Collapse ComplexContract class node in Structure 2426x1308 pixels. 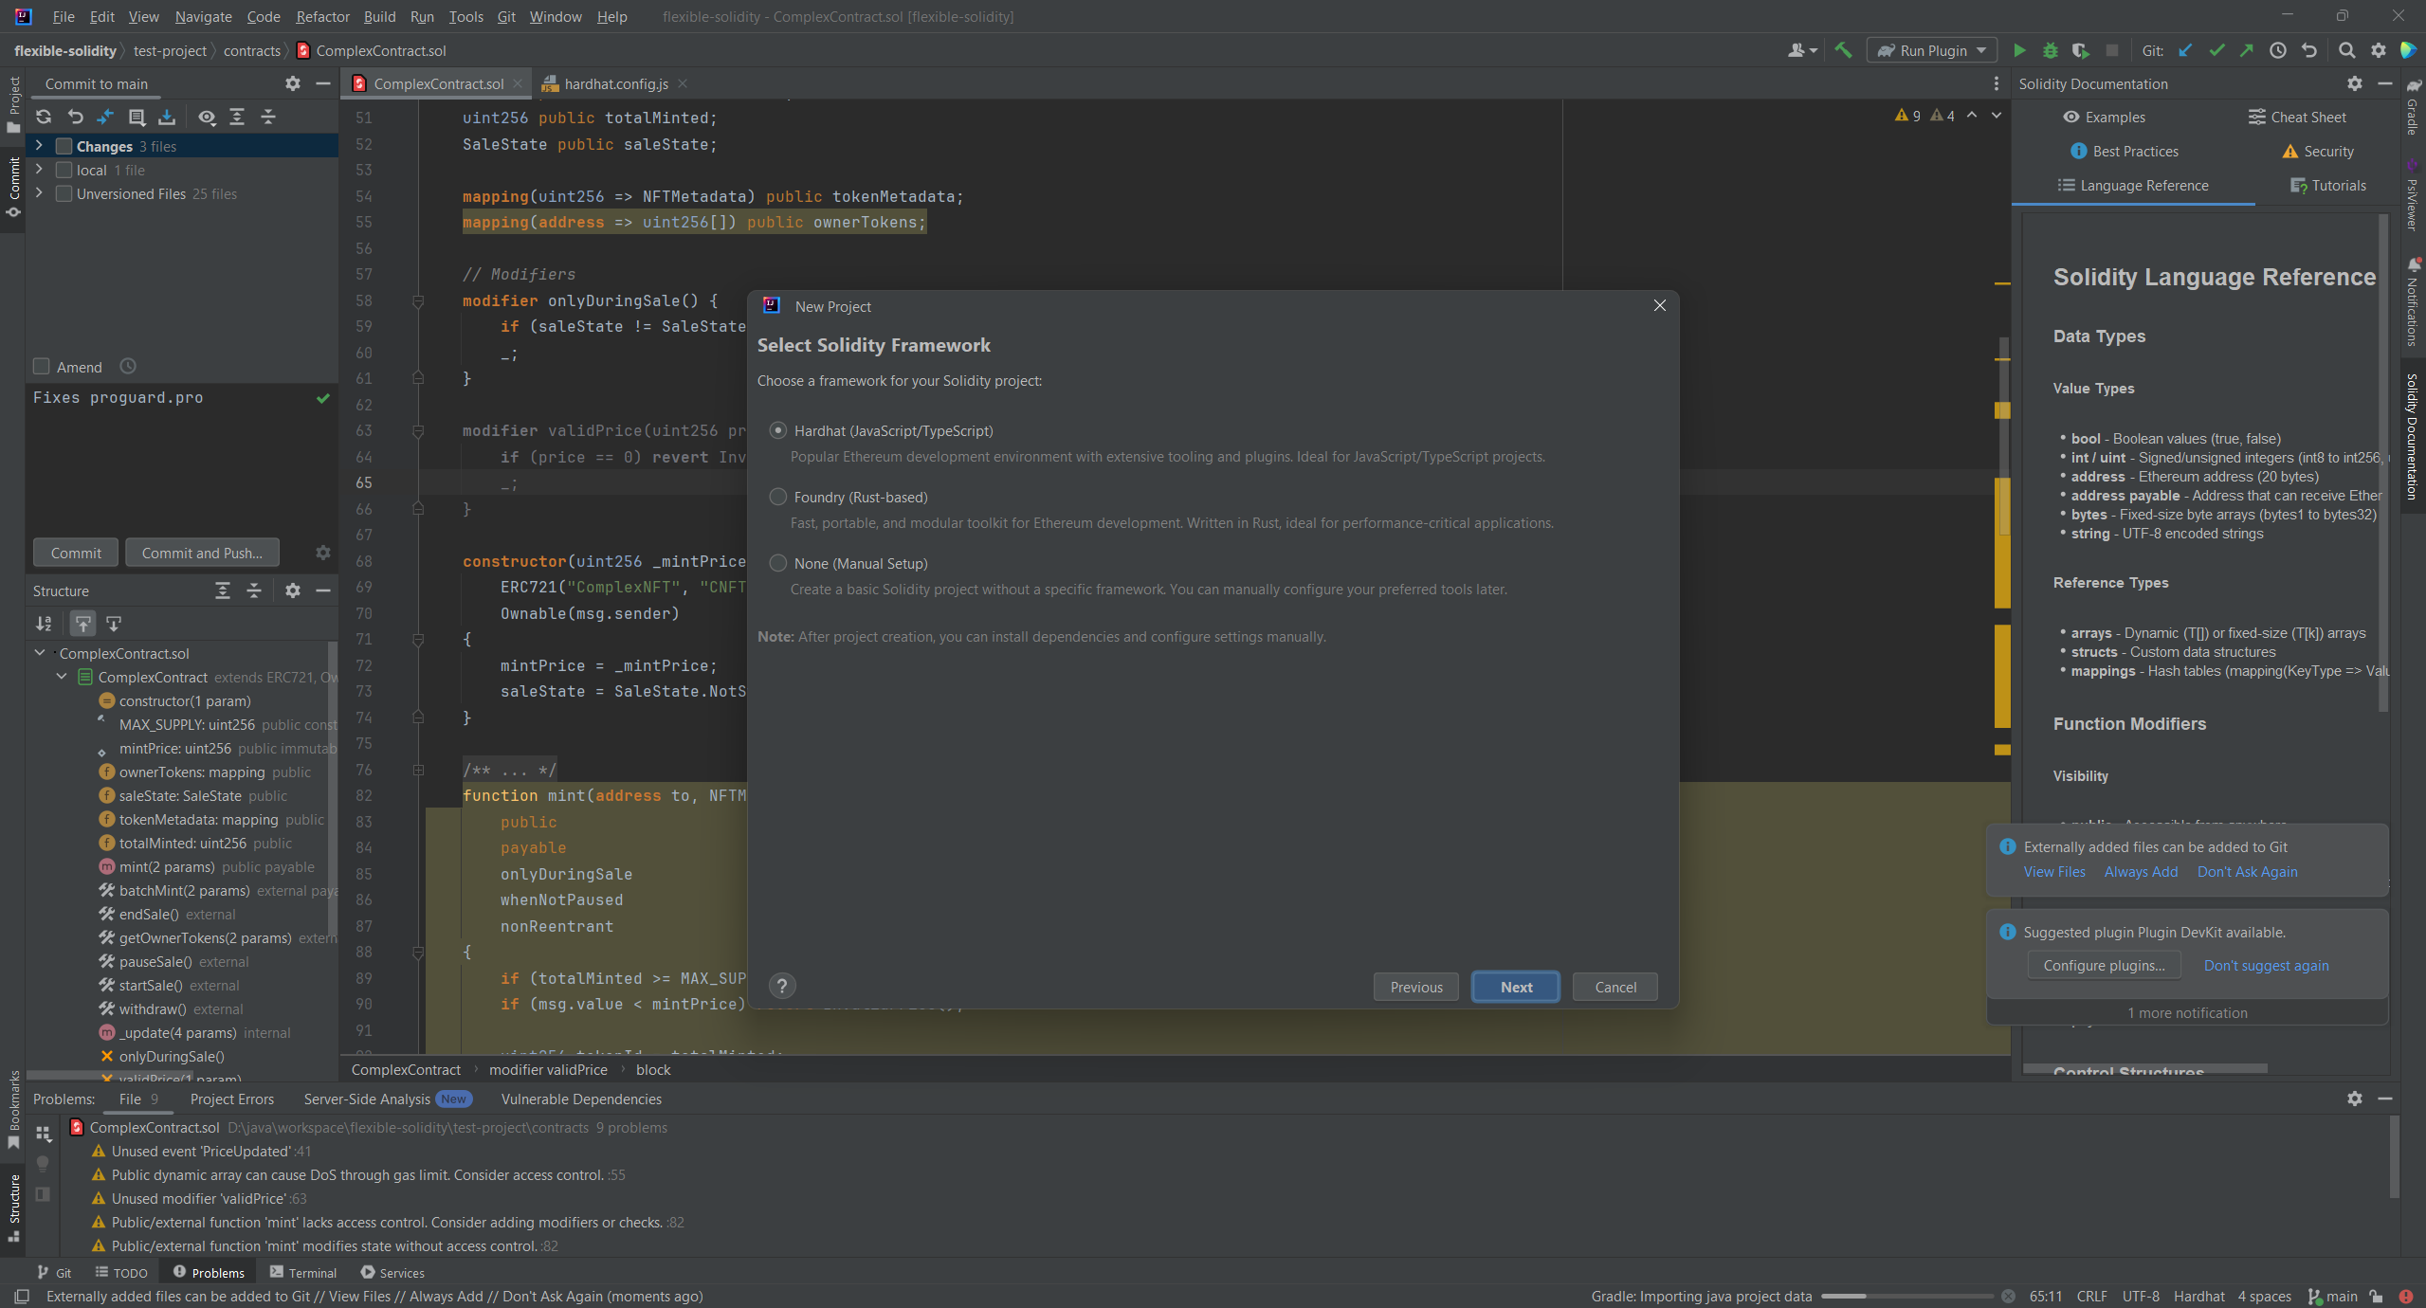pos(62,676)
